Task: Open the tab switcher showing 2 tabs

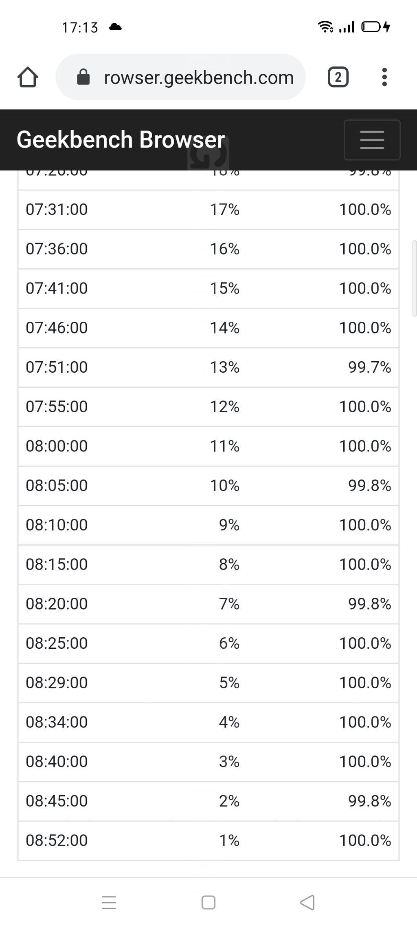Action: click(x=338, y=77)
